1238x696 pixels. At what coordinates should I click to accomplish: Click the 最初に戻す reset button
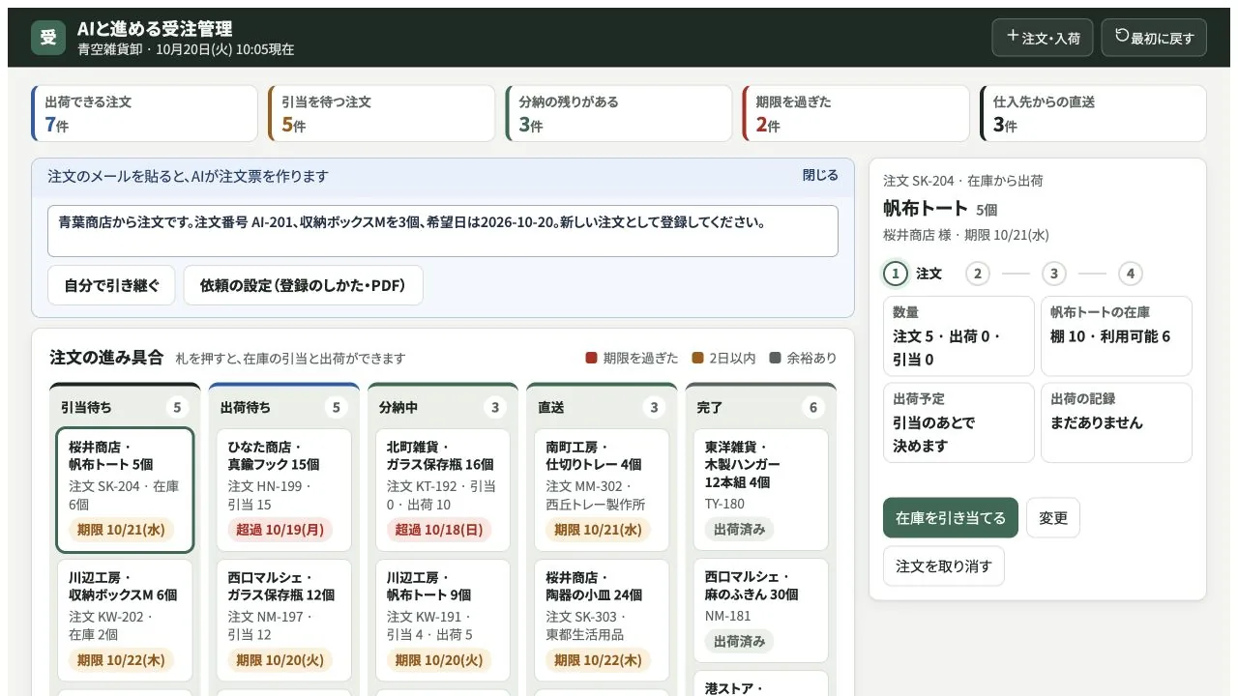[x=1154, y=38]
